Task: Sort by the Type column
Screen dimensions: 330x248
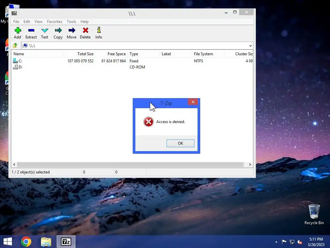Action: pyautogui.click(x=144, y=54)
